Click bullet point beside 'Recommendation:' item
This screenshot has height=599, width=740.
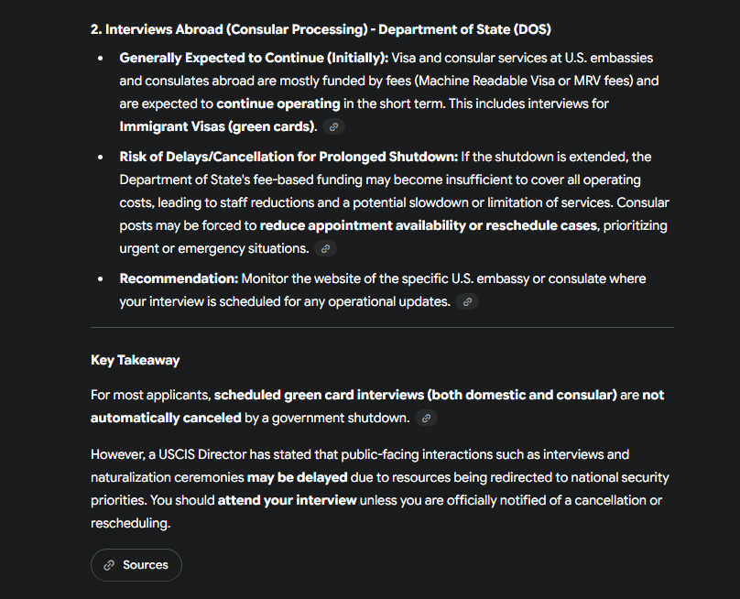coord(100,278)
